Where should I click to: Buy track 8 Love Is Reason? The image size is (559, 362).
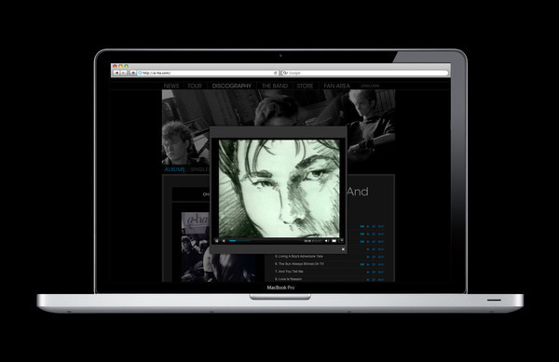coord(381,280)
